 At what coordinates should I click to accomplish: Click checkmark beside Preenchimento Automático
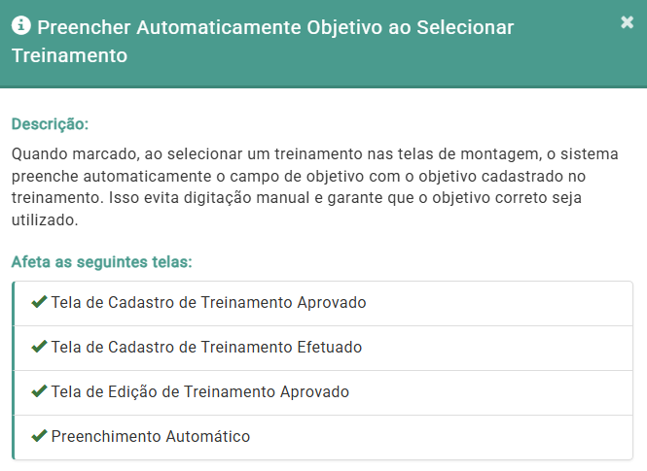coord(39,436)
